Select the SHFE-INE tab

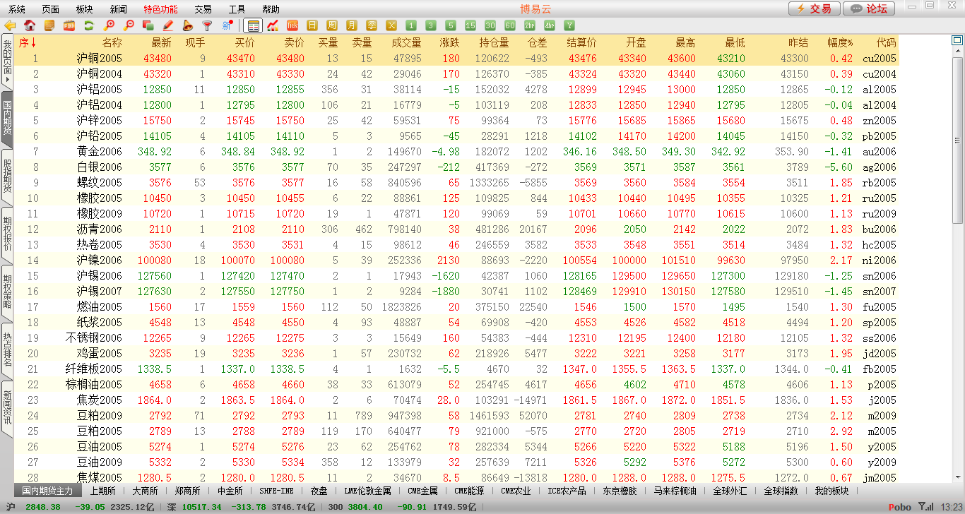pos(276,491)
